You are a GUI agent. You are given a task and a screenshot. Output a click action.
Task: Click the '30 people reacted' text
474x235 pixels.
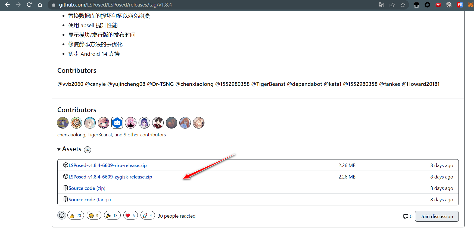point(177,216)
